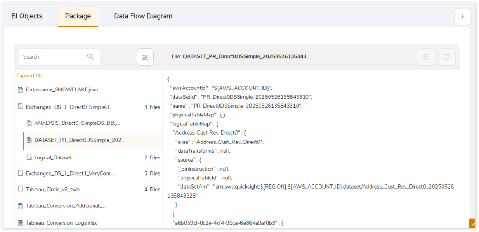The width and height of the screenshot is (479, 232).
Task: Open the Tableau_Conversion_Additional file
Action: pyautogui.click(x=65, y=206)
